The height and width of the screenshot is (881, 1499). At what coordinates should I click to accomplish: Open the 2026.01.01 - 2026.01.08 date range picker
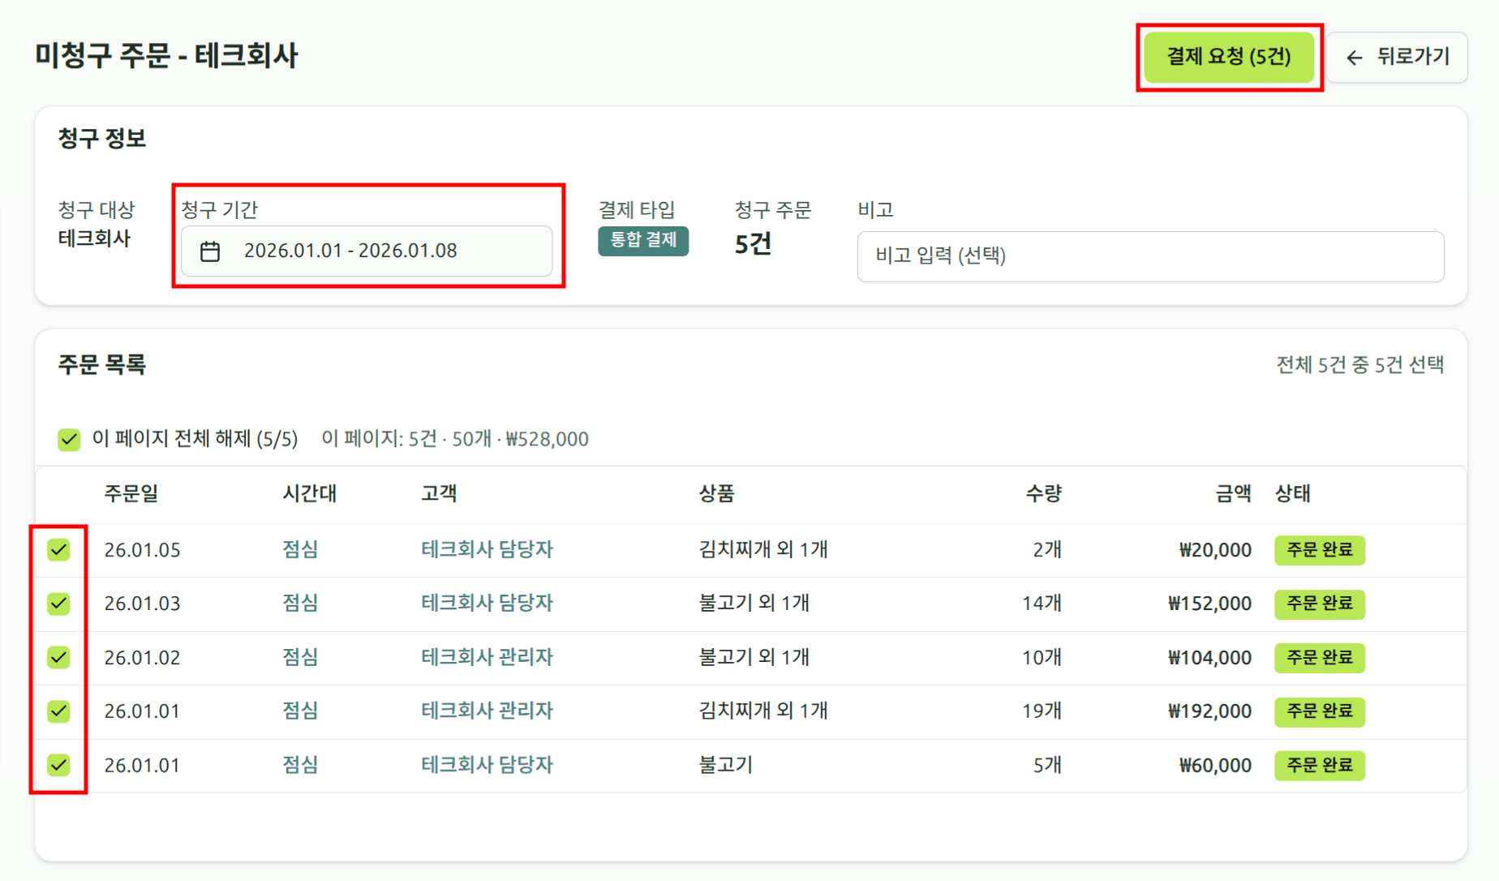tap(367, 251)
